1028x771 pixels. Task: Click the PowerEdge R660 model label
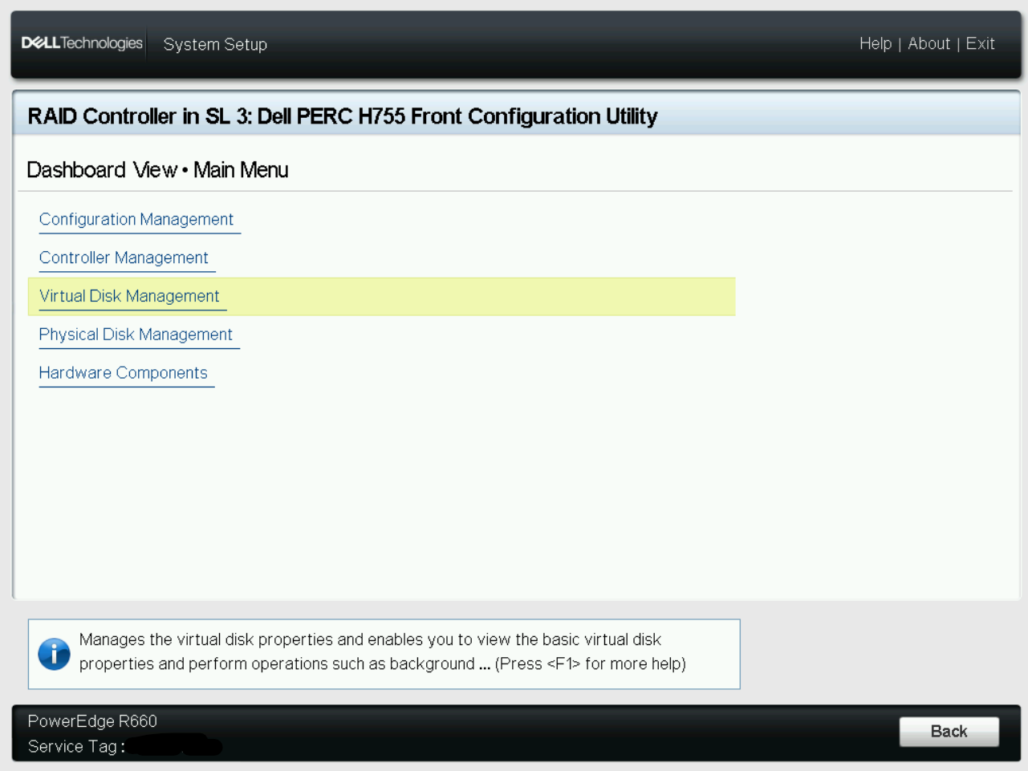click(x=92, y=721)
